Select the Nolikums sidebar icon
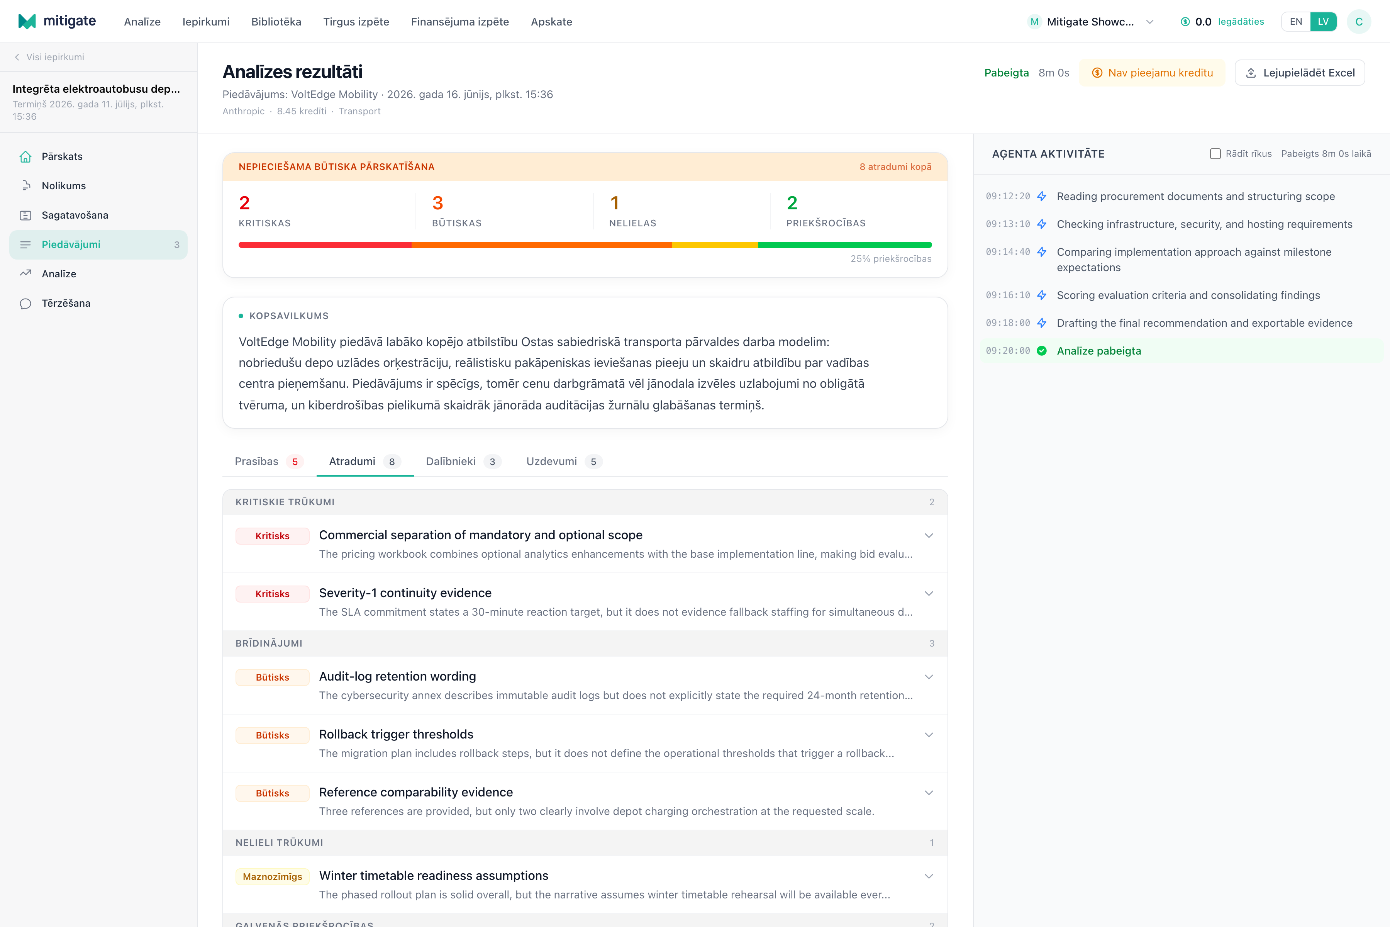 [x=25, y=186]
